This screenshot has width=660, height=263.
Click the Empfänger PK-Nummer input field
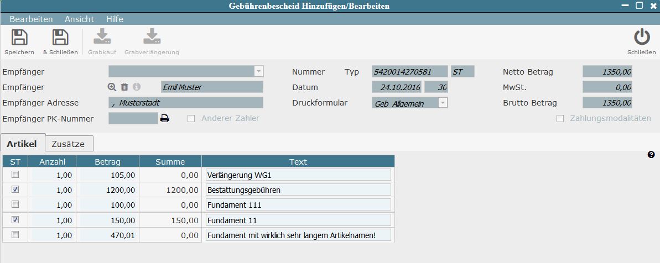click(x=133, y=118)
